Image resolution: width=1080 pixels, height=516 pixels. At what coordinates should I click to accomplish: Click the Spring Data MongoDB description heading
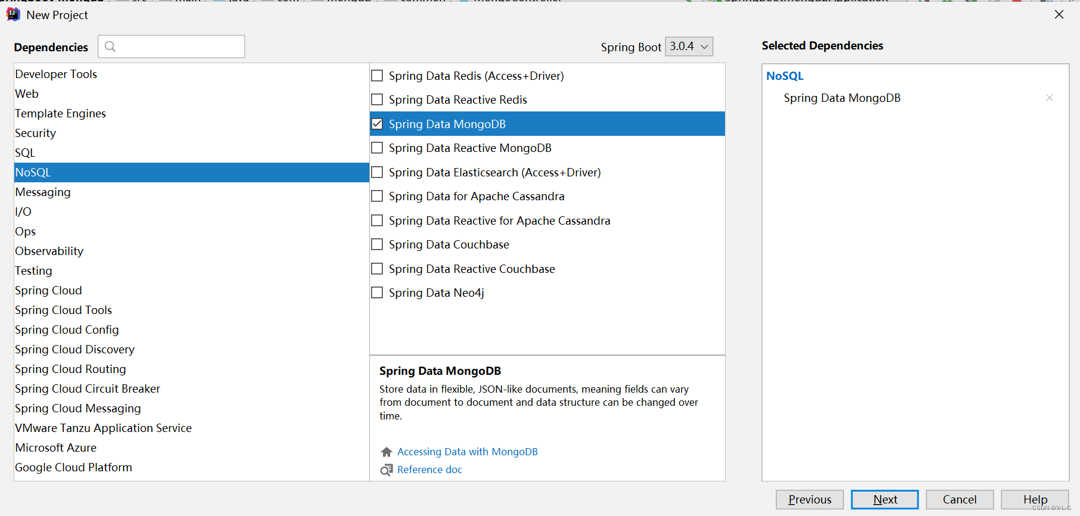click(x=440, y=371)
